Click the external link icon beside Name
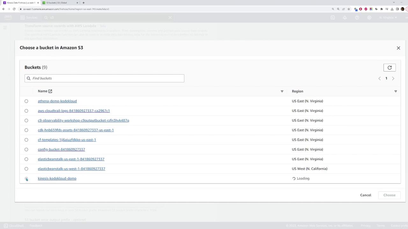Screen dimensions: 408x229 (x=50, y=91)
